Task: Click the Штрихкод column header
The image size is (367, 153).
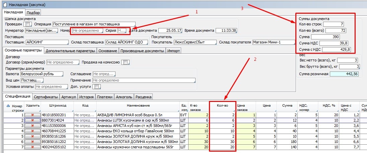Action: click(57, 106)
